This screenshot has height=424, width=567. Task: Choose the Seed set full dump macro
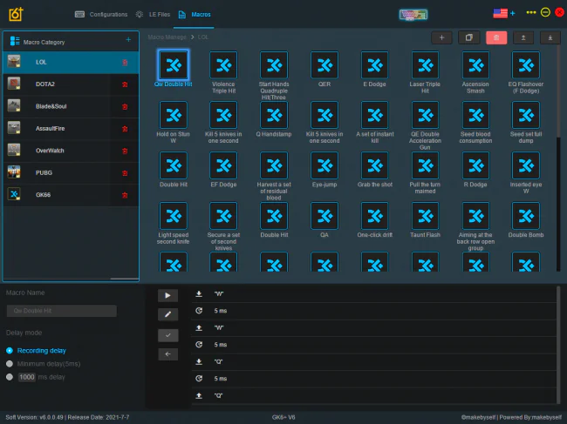[526, 116]
